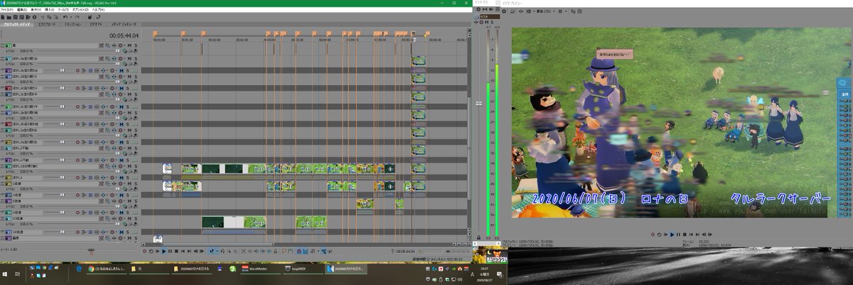Click the Insert Marker icon in edit toolbar

pos(284,251)
